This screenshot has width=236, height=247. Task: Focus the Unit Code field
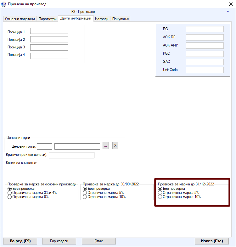205,70
